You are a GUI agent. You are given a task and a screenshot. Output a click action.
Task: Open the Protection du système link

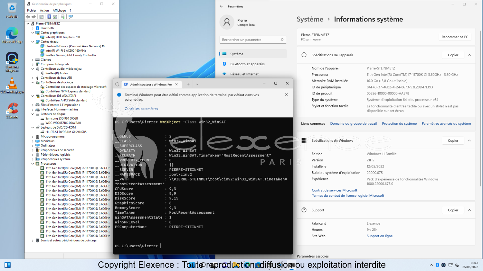tap(399, 123)
